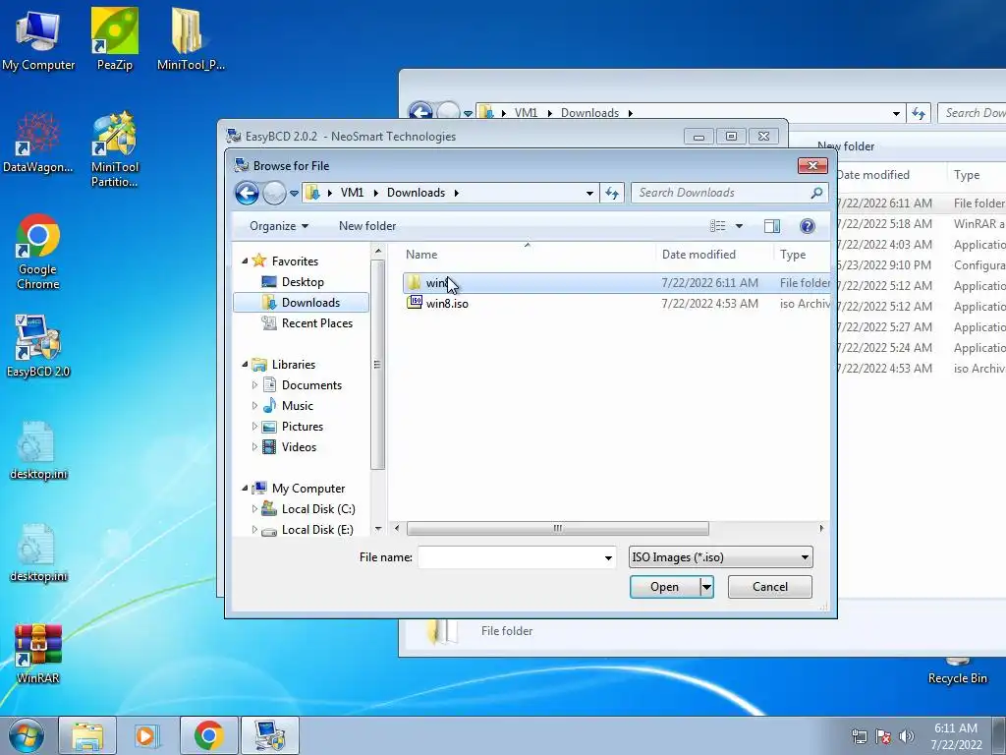The image size is (1006, 755).
Task: Click the Back arrow in Browse for File
Action: (x=247, y=193)
